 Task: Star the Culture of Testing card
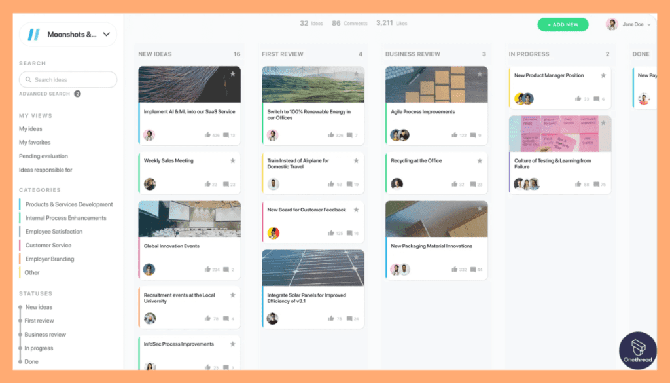point(603,122)
